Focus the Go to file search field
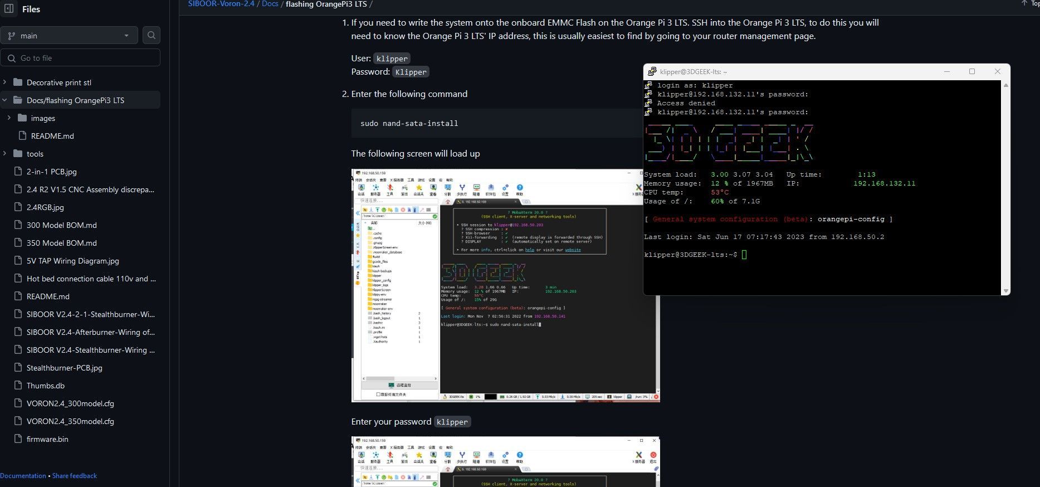1040x487 pixels. click(x=80, y=58)
